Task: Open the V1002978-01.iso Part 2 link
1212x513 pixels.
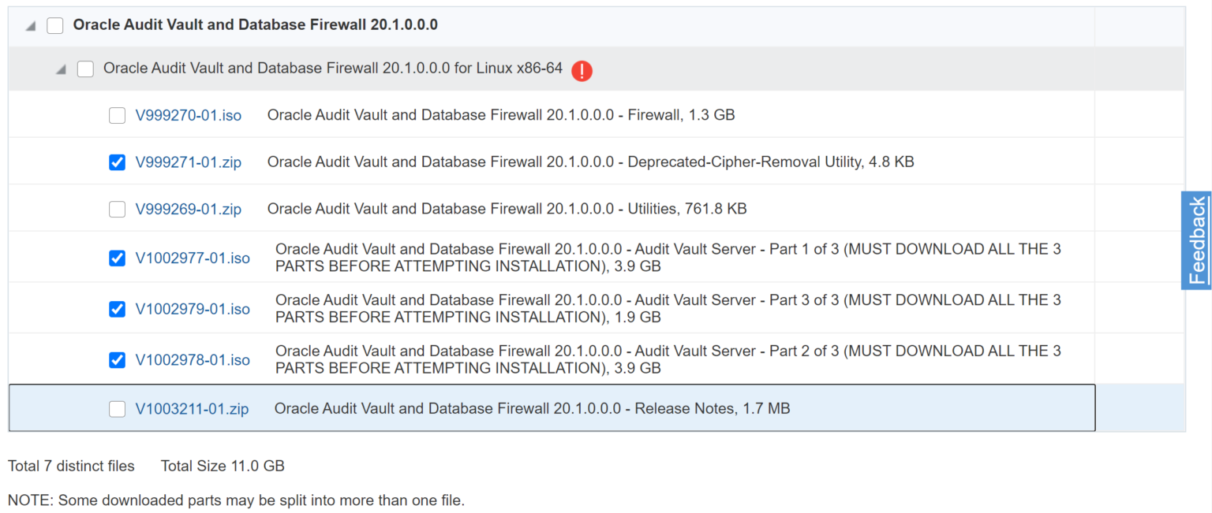Action: (190, 359)
